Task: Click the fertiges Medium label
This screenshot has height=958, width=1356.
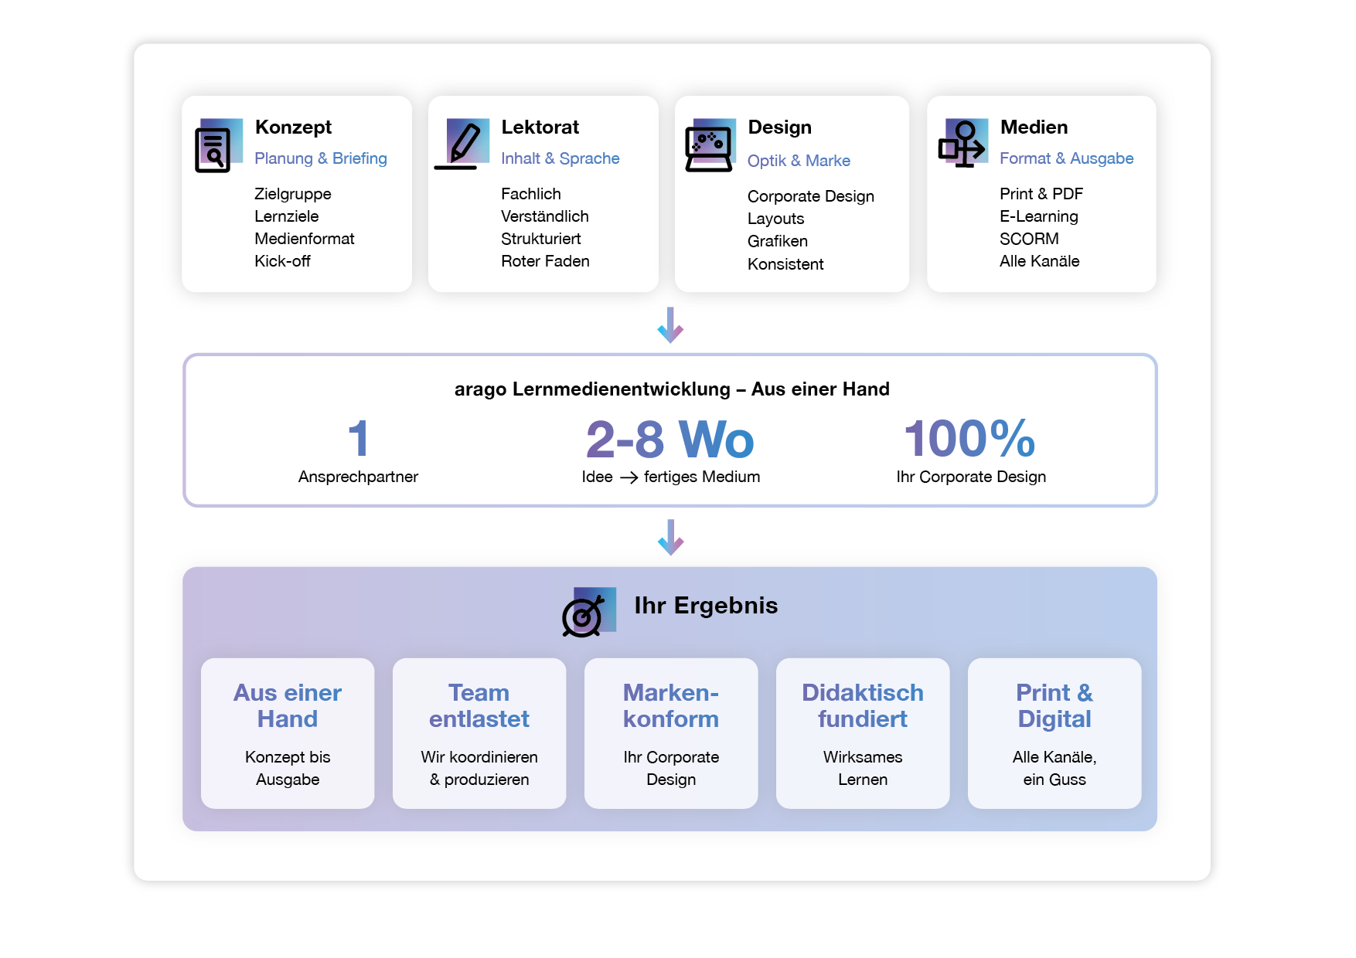Action: (x=702, y=477)
